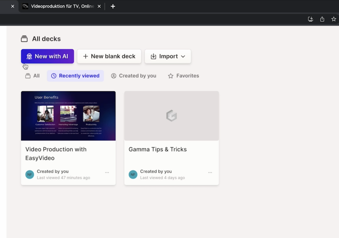Close the Videoproduktion für TV tab
This screenshot has width=339, height=238.
[x=99, y=6]
